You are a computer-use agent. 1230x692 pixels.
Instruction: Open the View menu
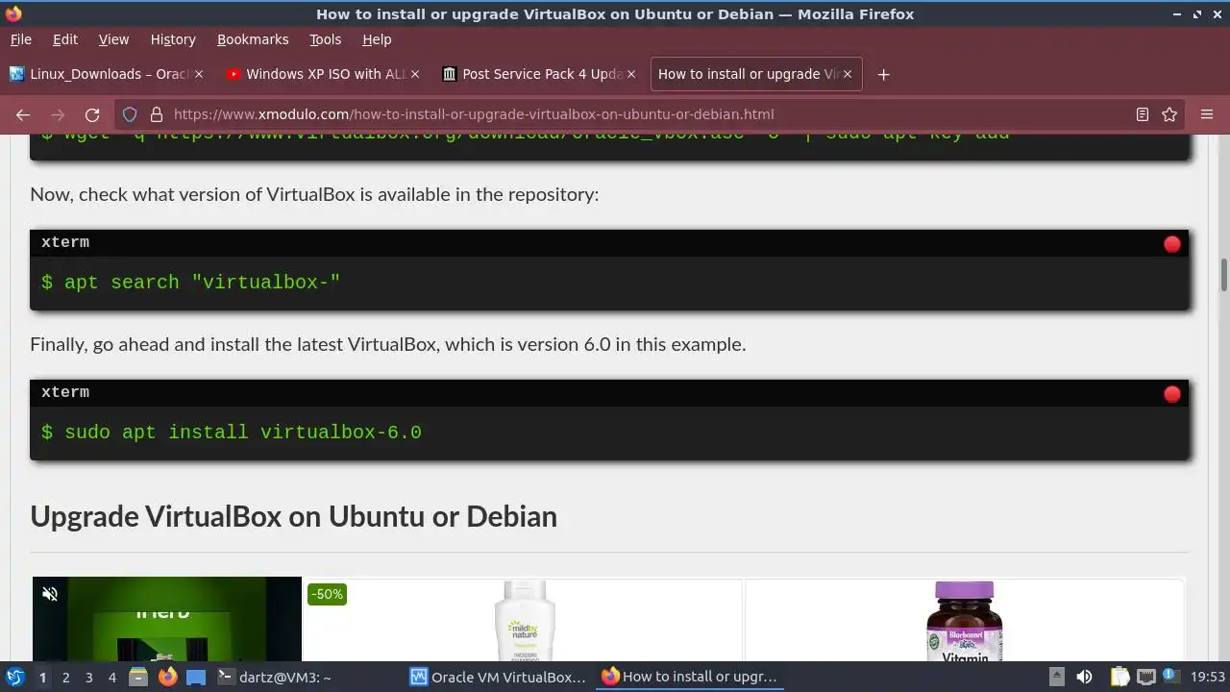(113, 39)
